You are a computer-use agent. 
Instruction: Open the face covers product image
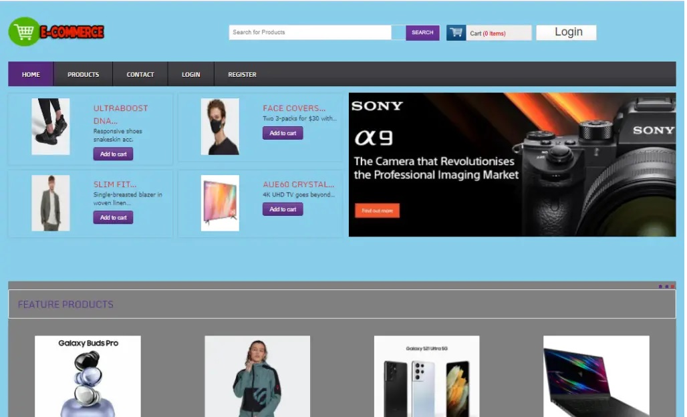tap(220, 127)
